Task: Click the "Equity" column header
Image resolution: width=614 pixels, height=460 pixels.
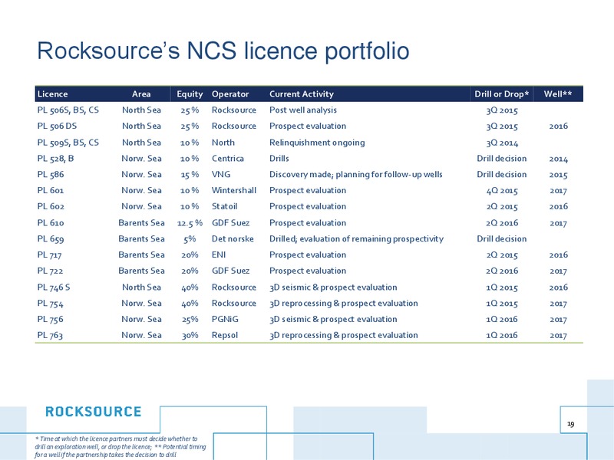Action: coord(190,94)
